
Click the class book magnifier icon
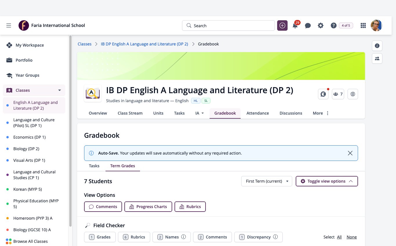tap(93, 93)
